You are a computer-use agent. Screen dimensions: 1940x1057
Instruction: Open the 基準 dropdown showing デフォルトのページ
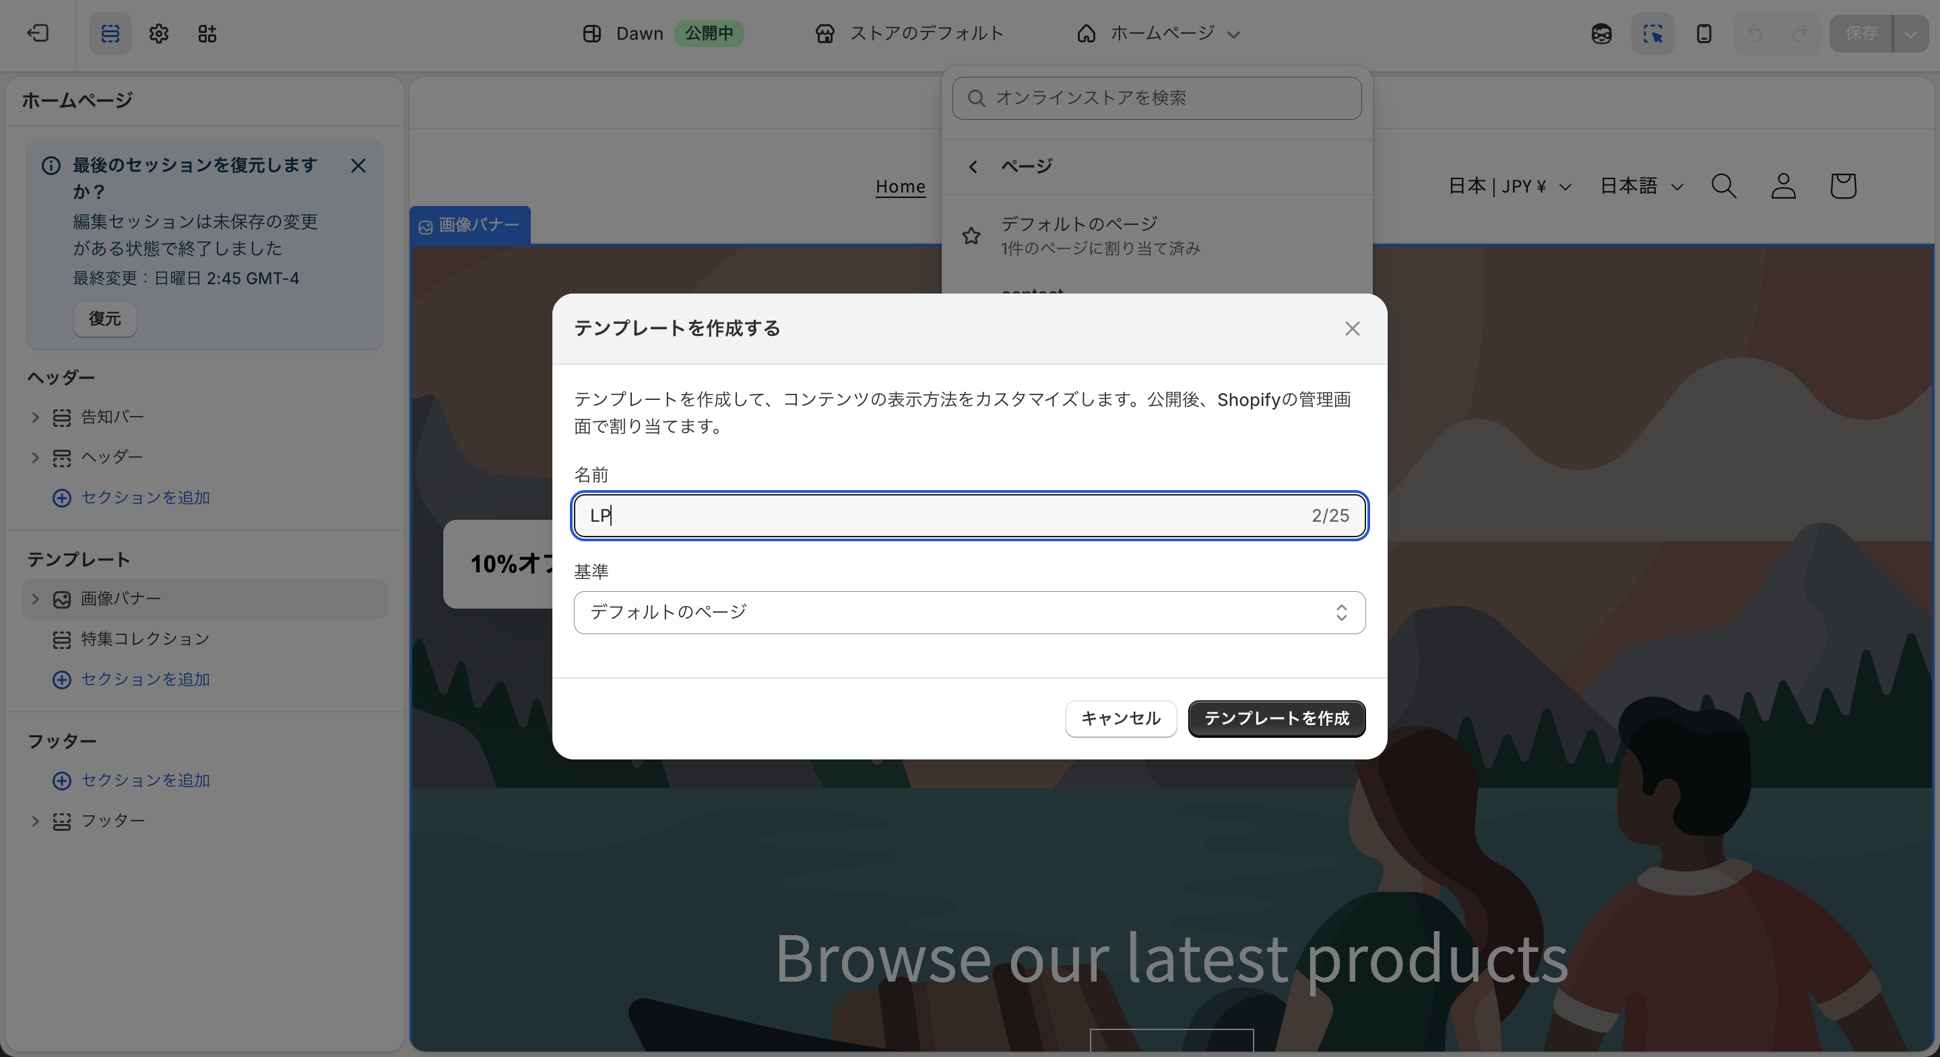[969, 613]
